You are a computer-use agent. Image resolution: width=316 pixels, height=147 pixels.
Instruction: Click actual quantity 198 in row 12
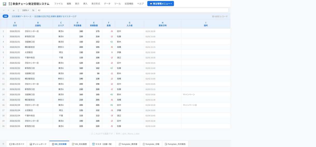tap(94, 84)
